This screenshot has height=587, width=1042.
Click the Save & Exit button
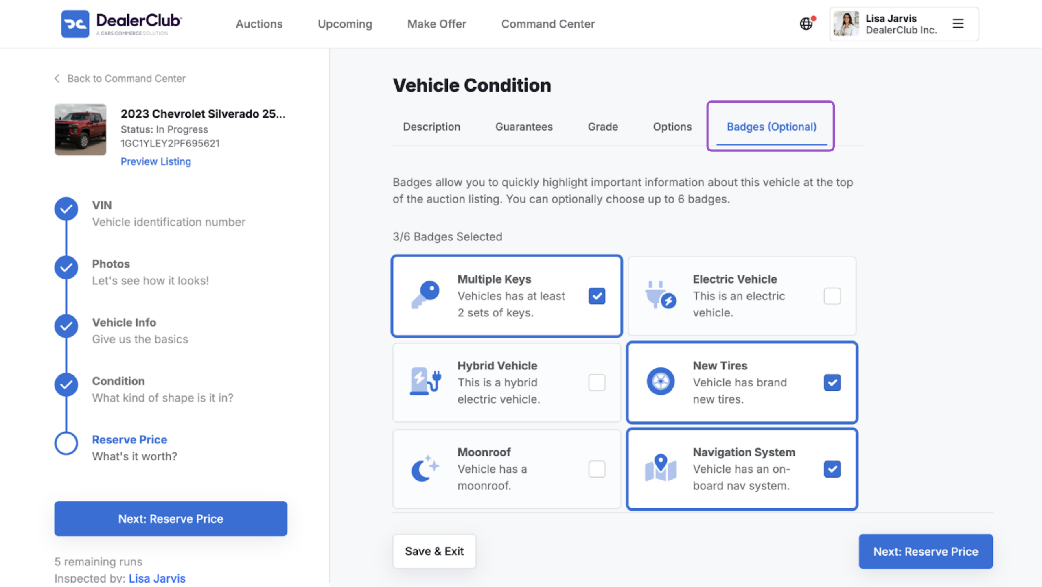(x=434, y=551)
